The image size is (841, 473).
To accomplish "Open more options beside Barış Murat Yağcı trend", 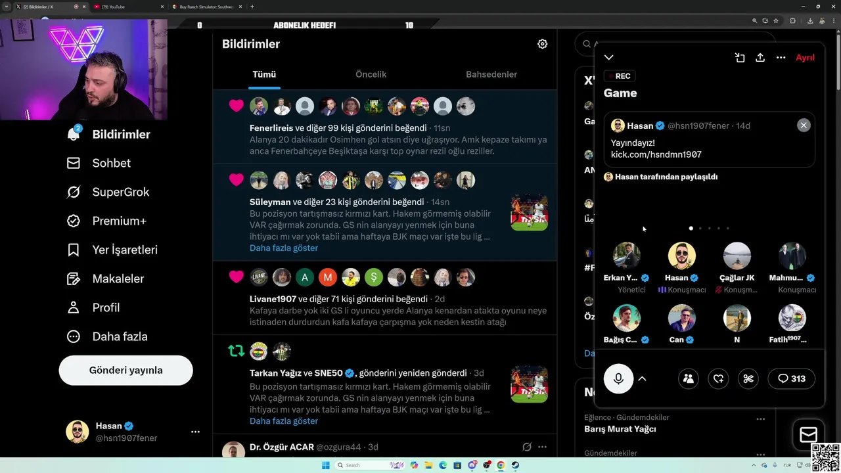I will point(760,418).
